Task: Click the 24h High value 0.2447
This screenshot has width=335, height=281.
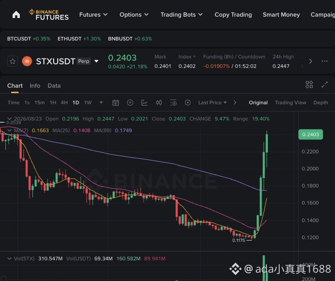Action: (281, 66)
